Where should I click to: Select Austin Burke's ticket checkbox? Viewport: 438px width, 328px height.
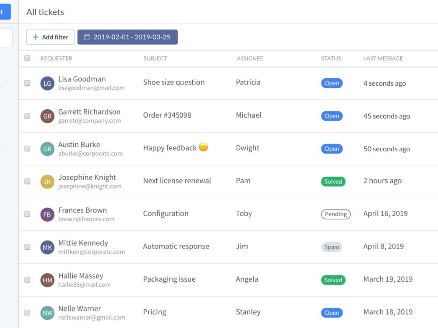click(x=27, y=149)
